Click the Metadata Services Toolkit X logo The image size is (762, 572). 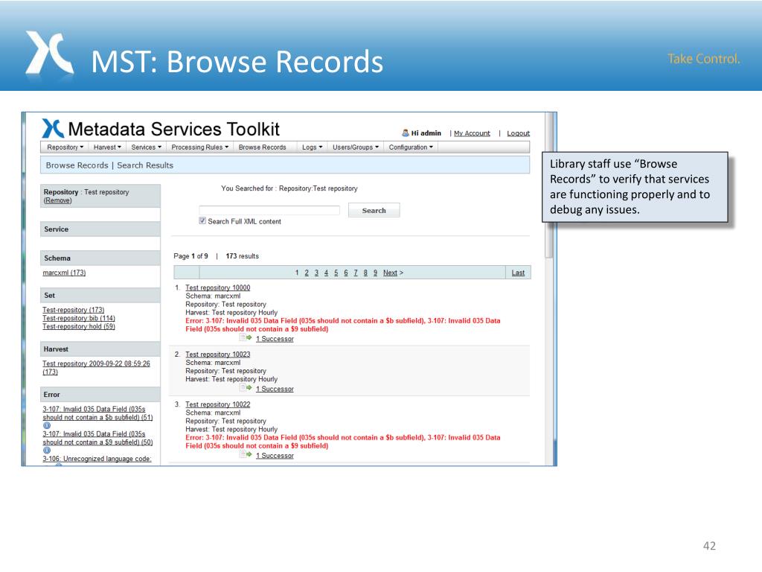tap(53, 128)
